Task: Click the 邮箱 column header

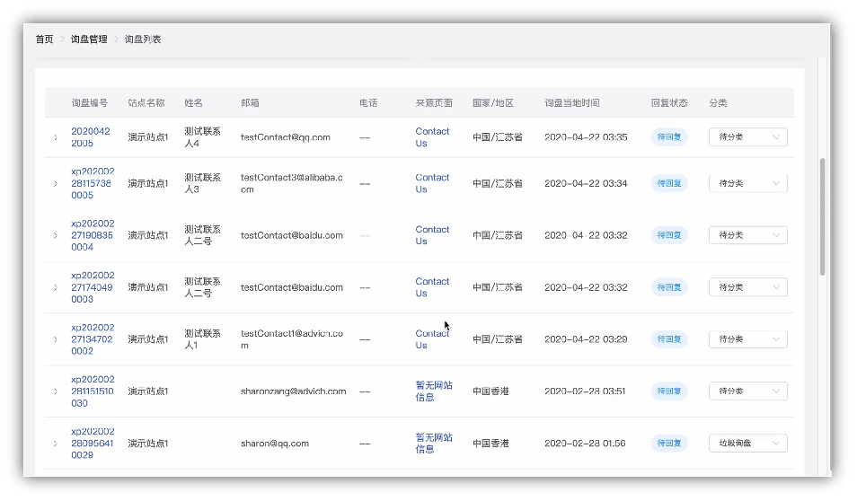Action: click(250, 102)
